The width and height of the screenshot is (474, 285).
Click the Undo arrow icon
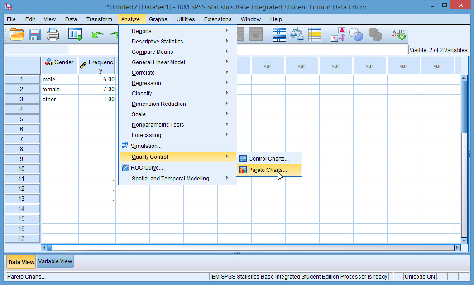click(97, 35)
